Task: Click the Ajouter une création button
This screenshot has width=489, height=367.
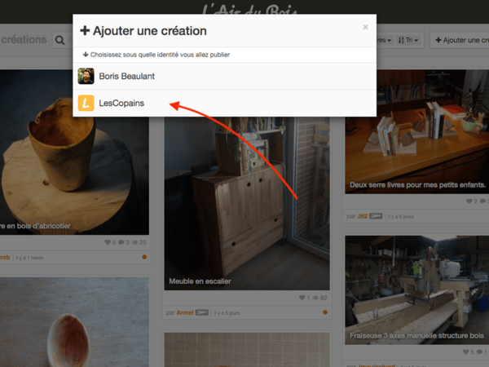Action: pos(459,39)
